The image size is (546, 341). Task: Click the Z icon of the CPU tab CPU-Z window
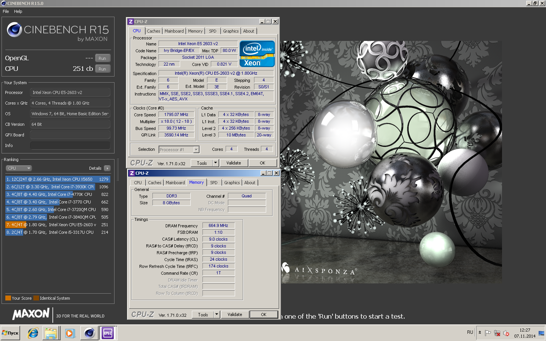131,22
